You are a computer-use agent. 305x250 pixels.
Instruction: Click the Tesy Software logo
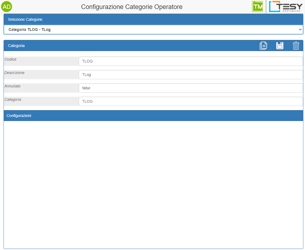click(x=286, y=7)
